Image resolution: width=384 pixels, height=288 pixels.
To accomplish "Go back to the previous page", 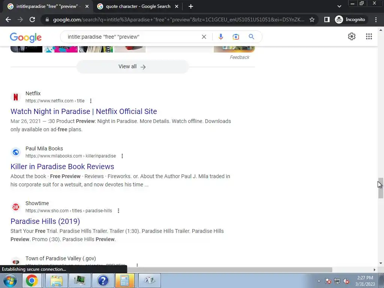I will pyautogui.click(x=8, y=19).
